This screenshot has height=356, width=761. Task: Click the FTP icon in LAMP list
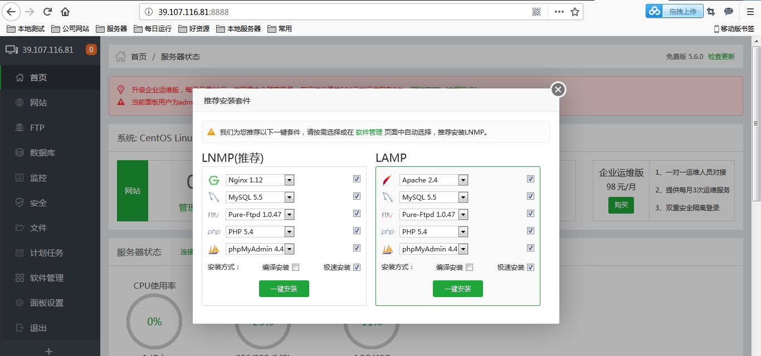[x=388, y=214]
